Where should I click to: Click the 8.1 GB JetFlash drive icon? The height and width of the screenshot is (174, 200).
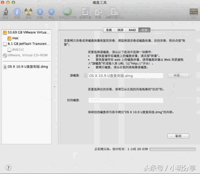pos(5,44)
